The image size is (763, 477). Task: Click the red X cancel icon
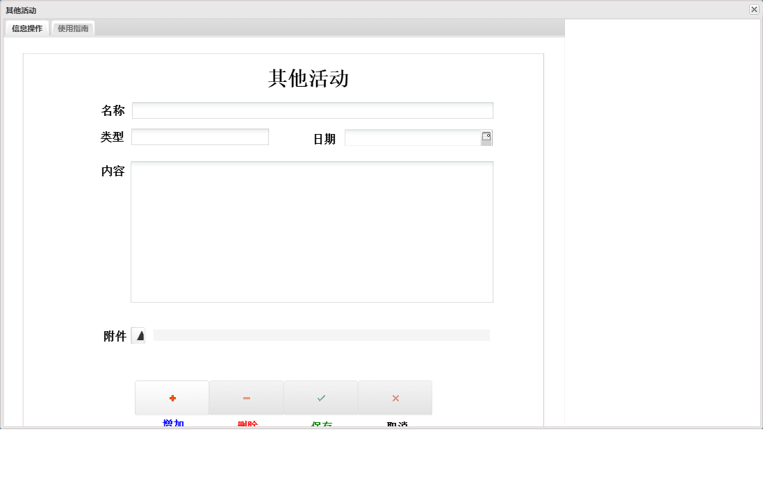(395, 397)
